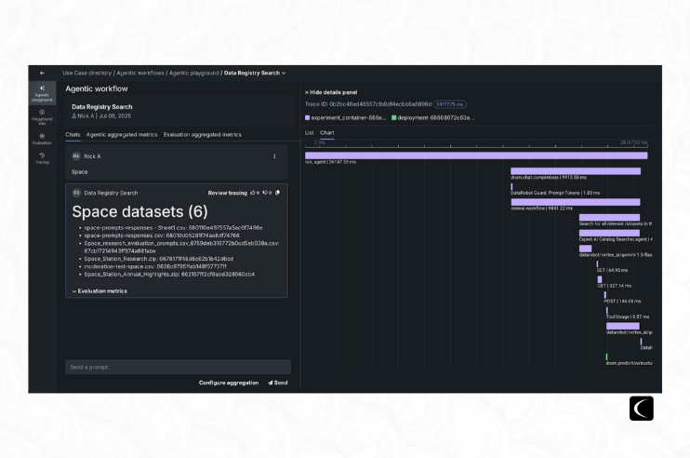The width and height of the screenshot is (690, 458).
Task: Hide the details panel
Action: click(x=331, y=92)
